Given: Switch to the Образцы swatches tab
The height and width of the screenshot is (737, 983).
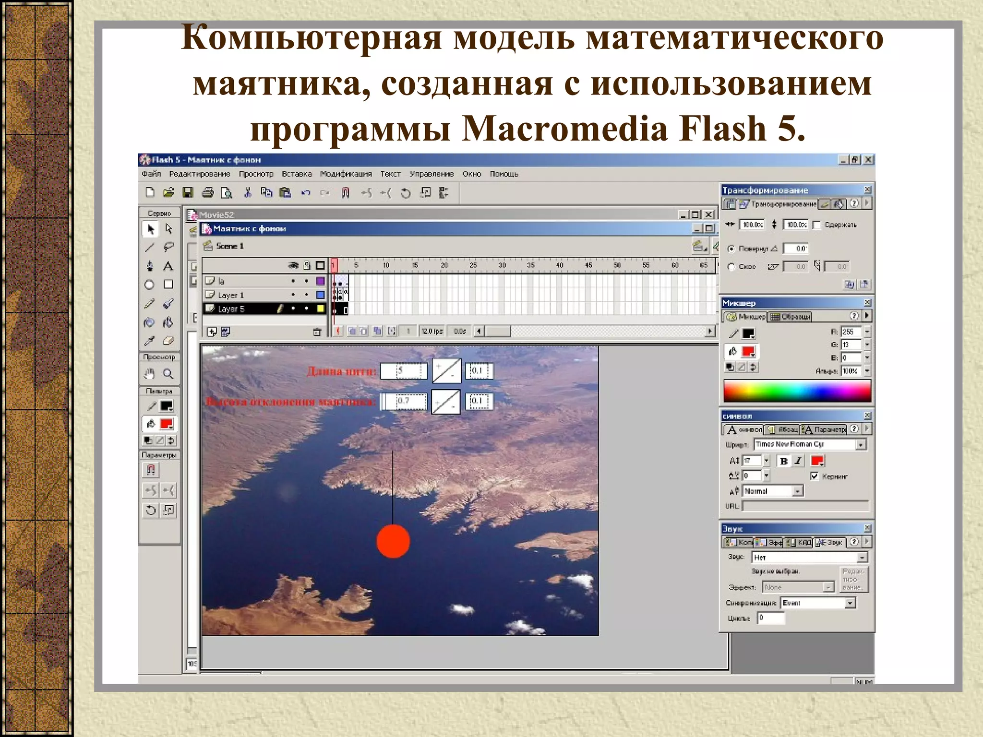Looking at the screenshot, I should [790, 317].
